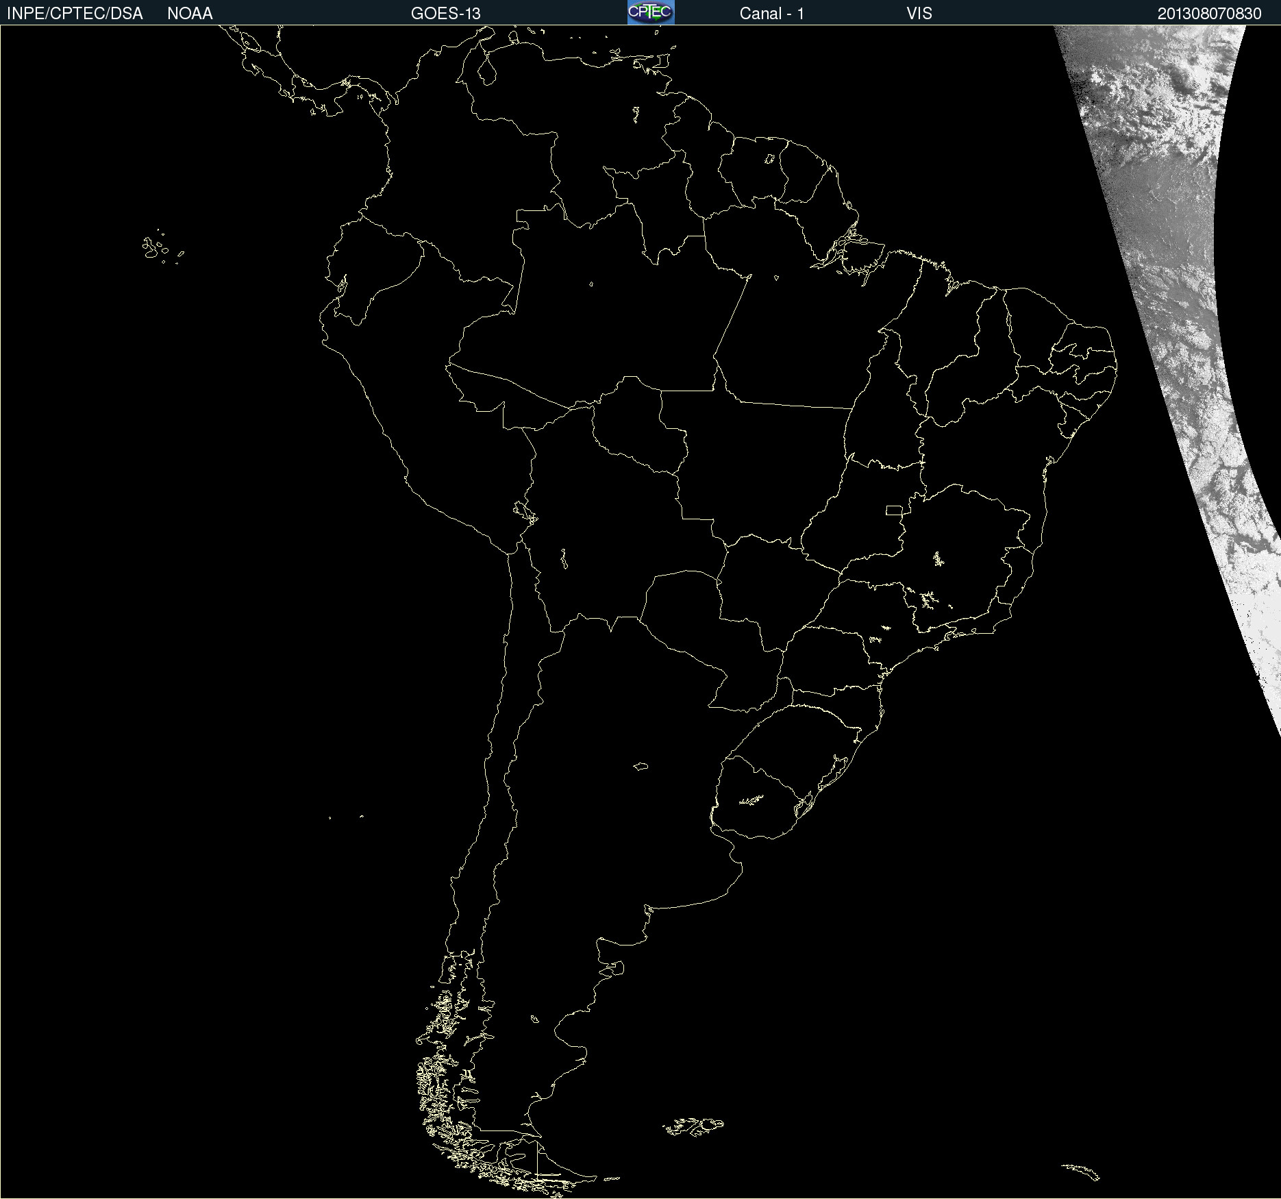
Task: Click the GOES-13 satellite label
Action: tap(446, 14)
